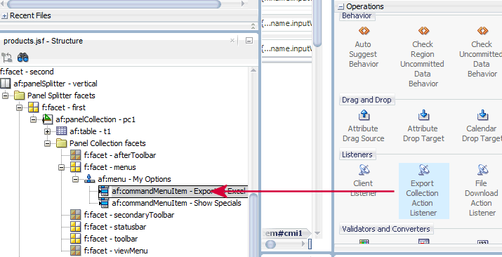Select the f:facet - second row
The width and height of the screenshot is (502, 257).
point(27,72)
